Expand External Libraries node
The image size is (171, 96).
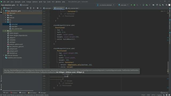(x=3, y=55)
